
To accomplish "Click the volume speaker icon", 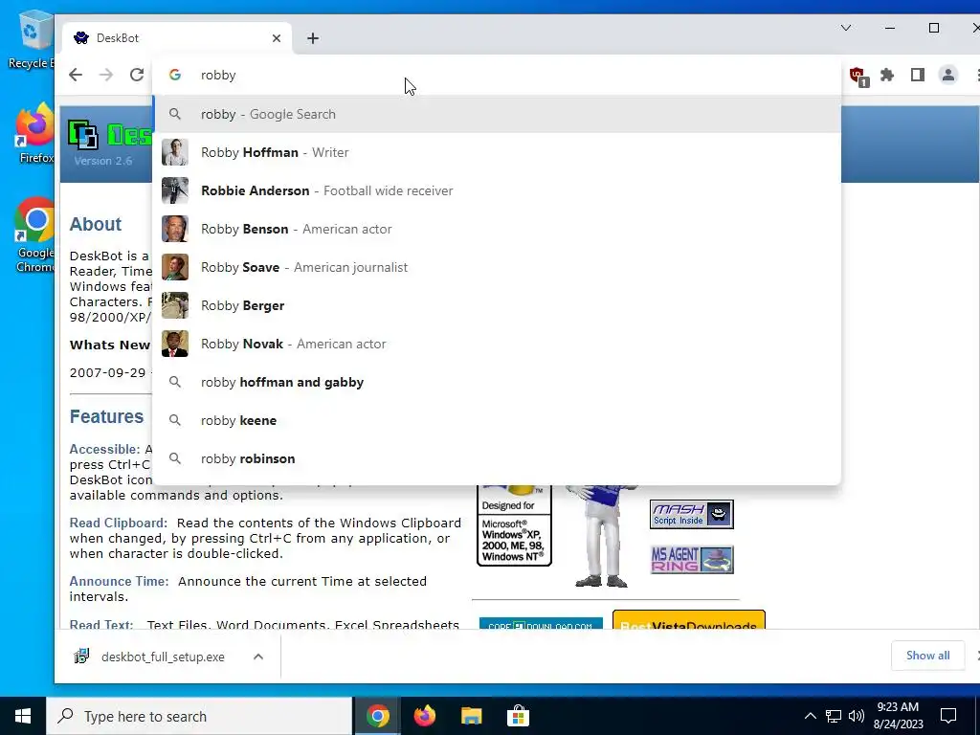I will (x=857, y=716).
